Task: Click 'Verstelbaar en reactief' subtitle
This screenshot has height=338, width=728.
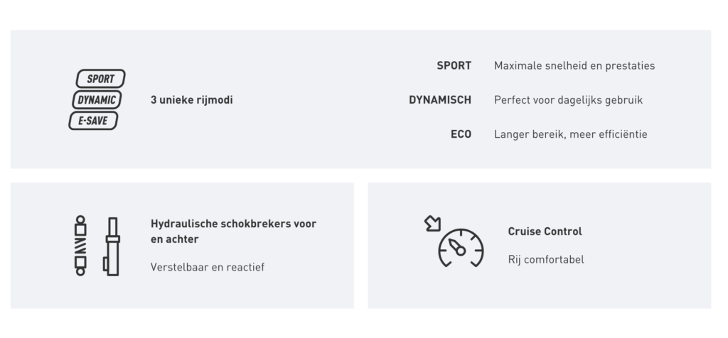Action: 208,267
